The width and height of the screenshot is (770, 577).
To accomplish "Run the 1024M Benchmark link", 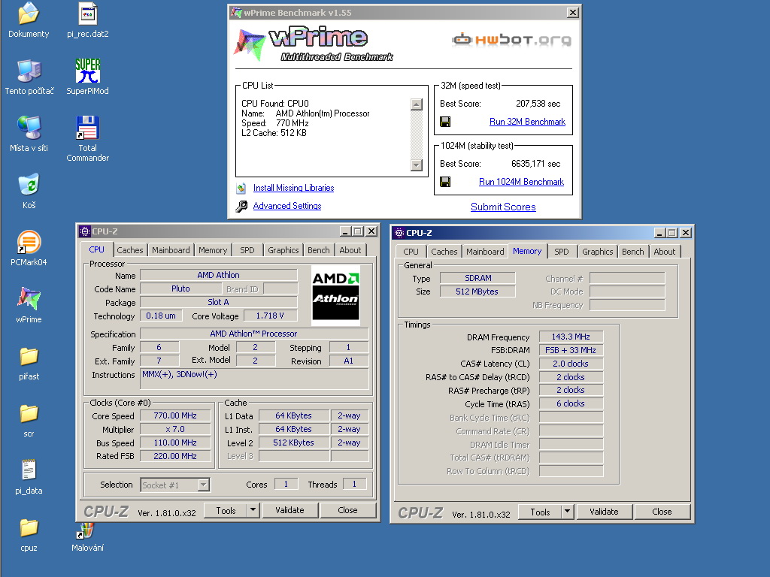I will (x=522, y=182).
